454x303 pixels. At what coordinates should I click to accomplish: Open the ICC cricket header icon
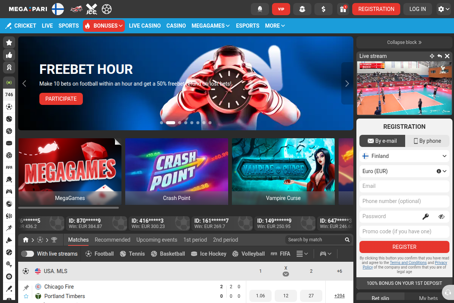[x=92, y=9]
